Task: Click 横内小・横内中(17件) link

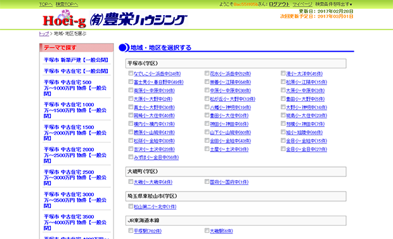Action: 154,124
